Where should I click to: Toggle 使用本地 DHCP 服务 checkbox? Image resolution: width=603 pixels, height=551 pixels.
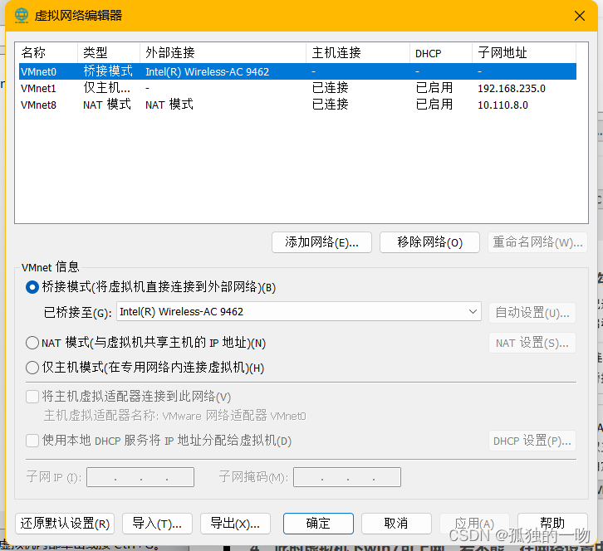[32, 441]
